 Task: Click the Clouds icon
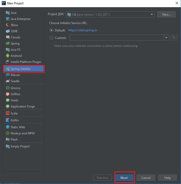click(8, 37)
